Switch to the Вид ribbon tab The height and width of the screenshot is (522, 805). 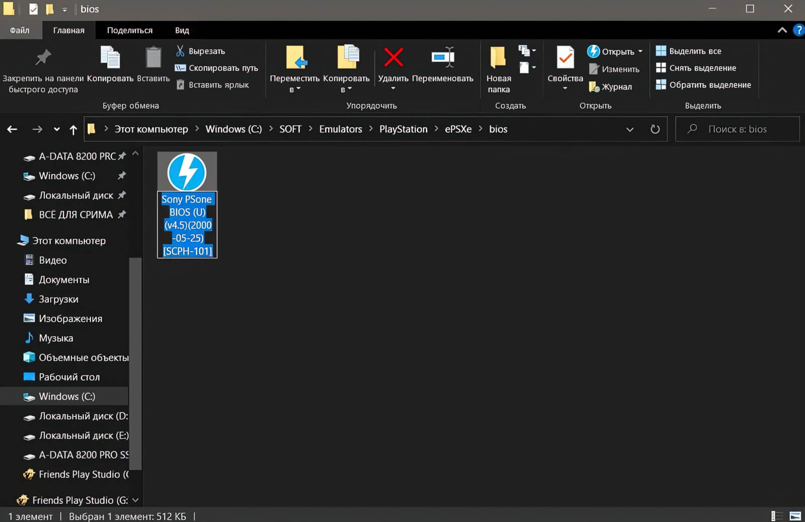coord(182,30)
